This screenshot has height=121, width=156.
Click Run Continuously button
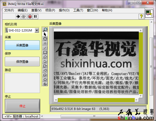click(24, 16)
